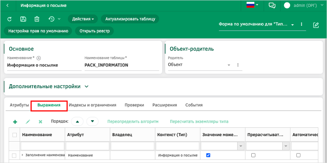Select the Заполнение наименова row checkbox
The image size is (327, 163).
14,155
